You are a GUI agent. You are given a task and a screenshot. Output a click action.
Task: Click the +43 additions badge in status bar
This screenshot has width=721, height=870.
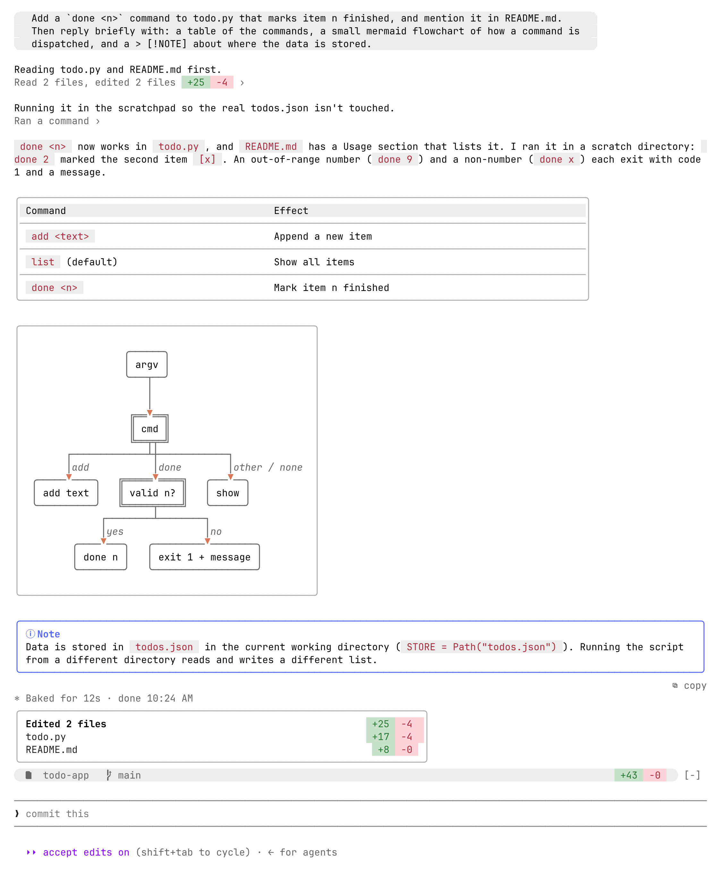(x=629, y=775)
